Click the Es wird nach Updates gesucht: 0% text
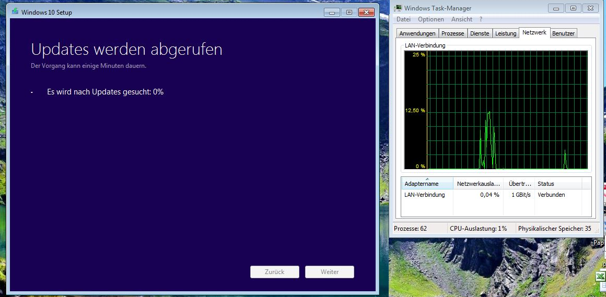 coord(105,92)
